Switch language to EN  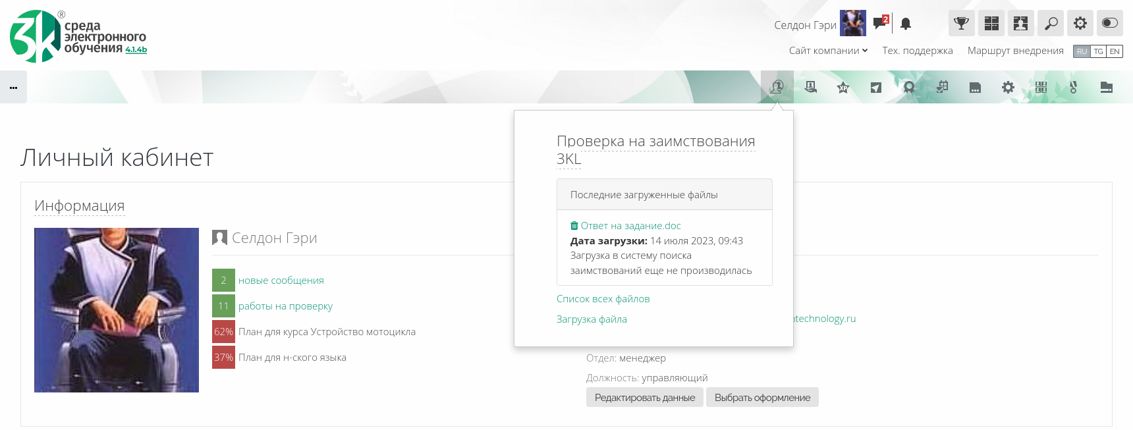1115,51
